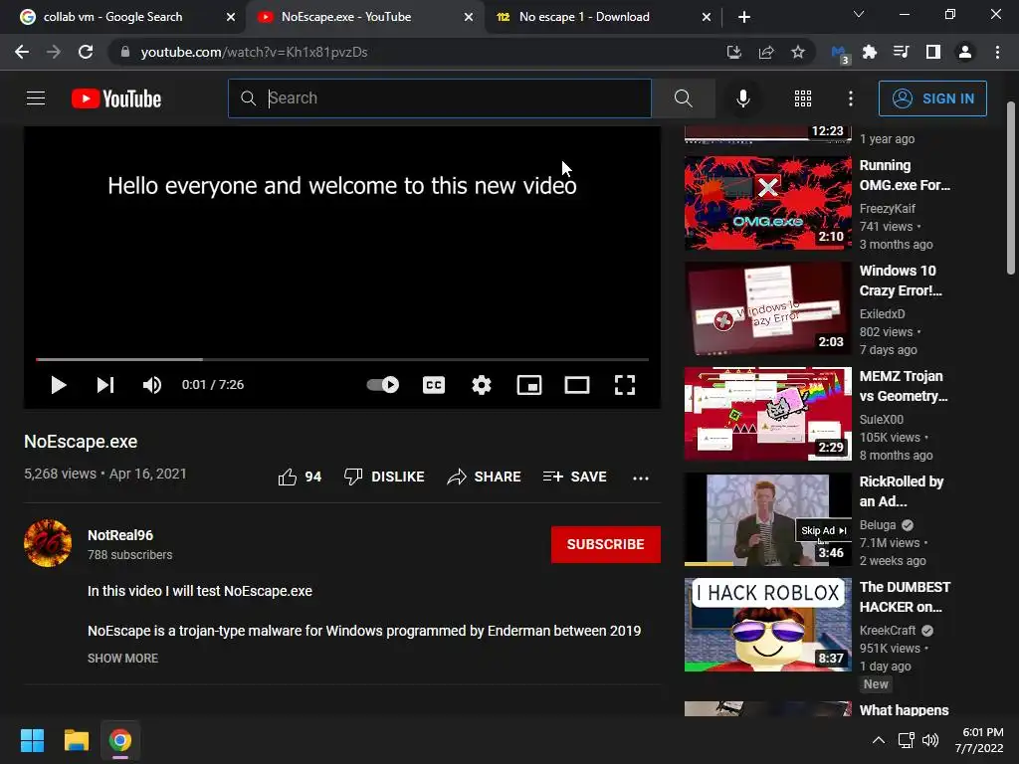Click the address bar URL
Viewport: 1019px width, 764px height.
[254, 52]
